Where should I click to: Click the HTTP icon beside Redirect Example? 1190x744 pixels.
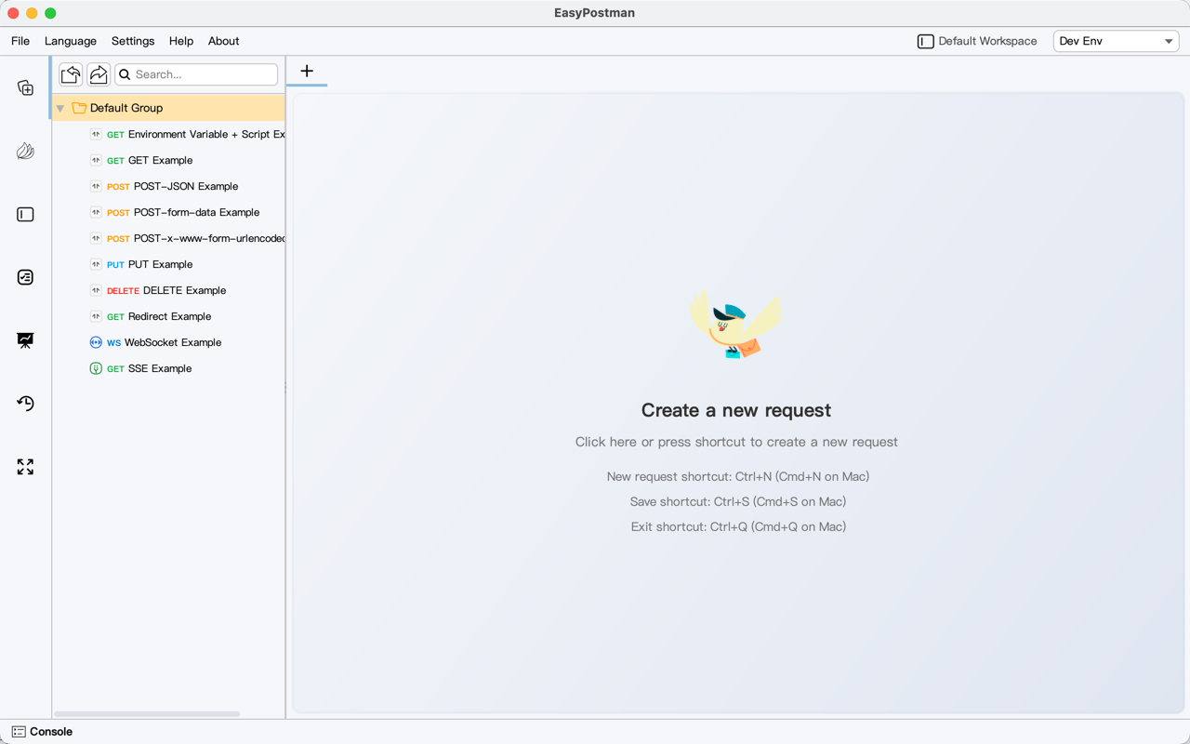click(x=96, y=316)
